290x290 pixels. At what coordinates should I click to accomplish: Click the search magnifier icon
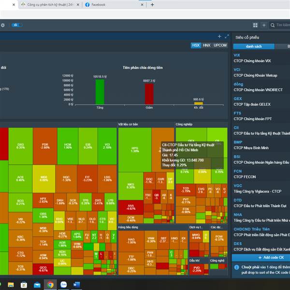coord(273,25)
